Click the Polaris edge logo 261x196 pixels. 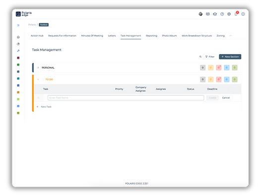coord(24,14)
